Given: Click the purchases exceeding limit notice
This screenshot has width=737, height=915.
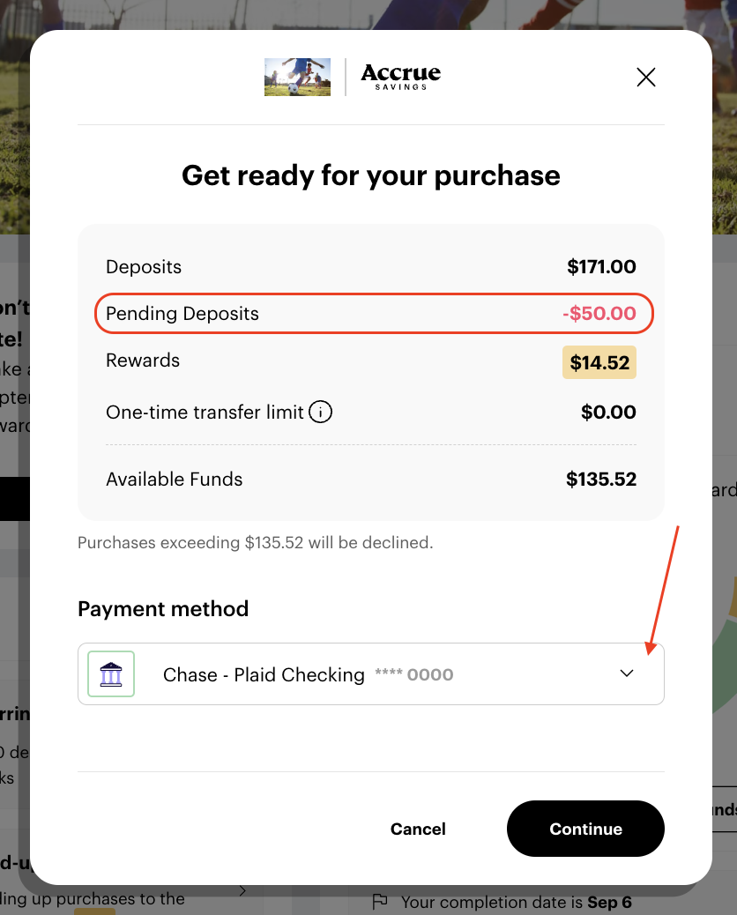Looking at the screenshot, I should point(256,543).
